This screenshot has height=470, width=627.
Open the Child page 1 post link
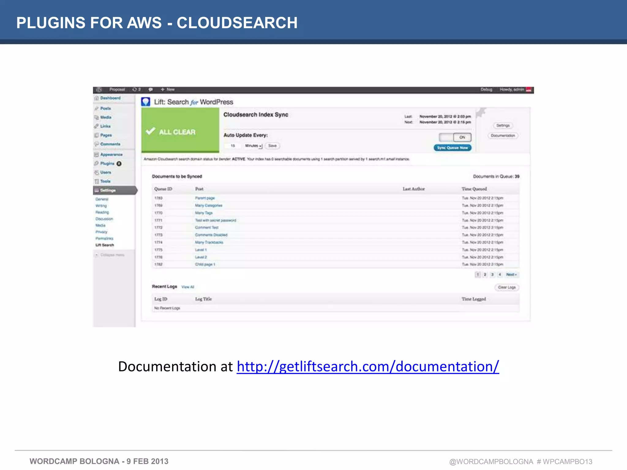coord(205,264)
